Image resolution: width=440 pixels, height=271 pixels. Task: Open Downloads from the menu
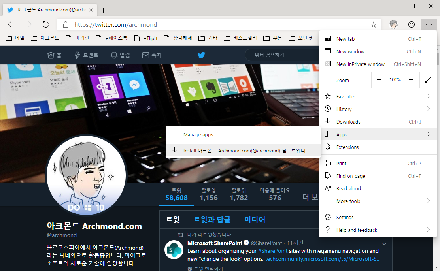coord(378,122)
